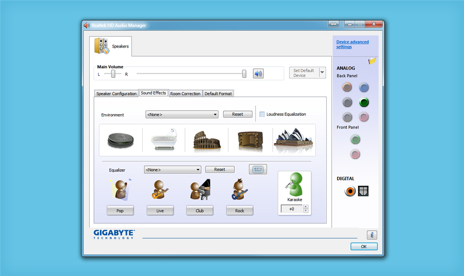Click the Club pianist equalizer icon
The height and width of the screenshot is (276, 464).
point(200,189)
